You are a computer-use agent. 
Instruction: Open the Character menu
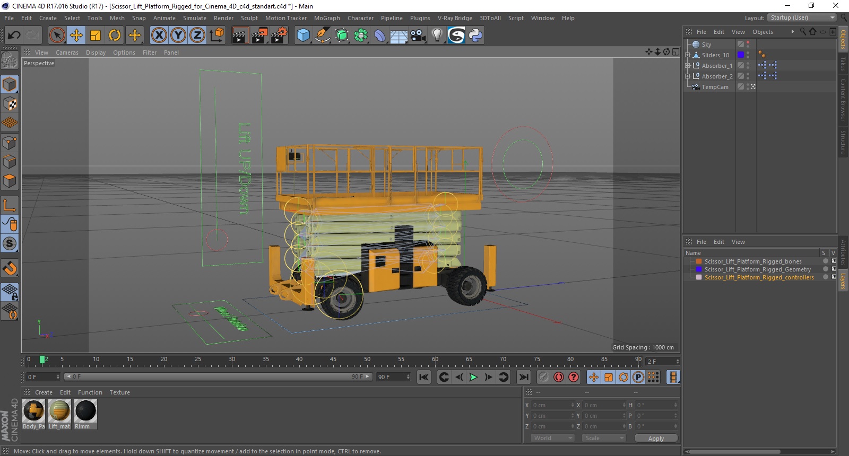coord(361,18)
